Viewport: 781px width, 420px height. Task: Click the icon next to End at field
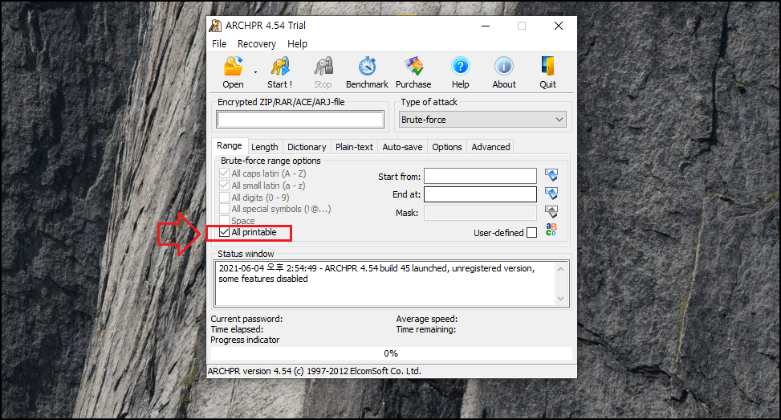click(551, 194)
